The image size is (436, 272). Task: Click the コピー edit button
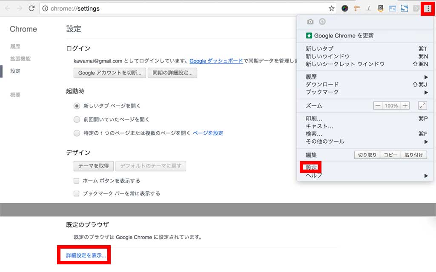(390, 155)
